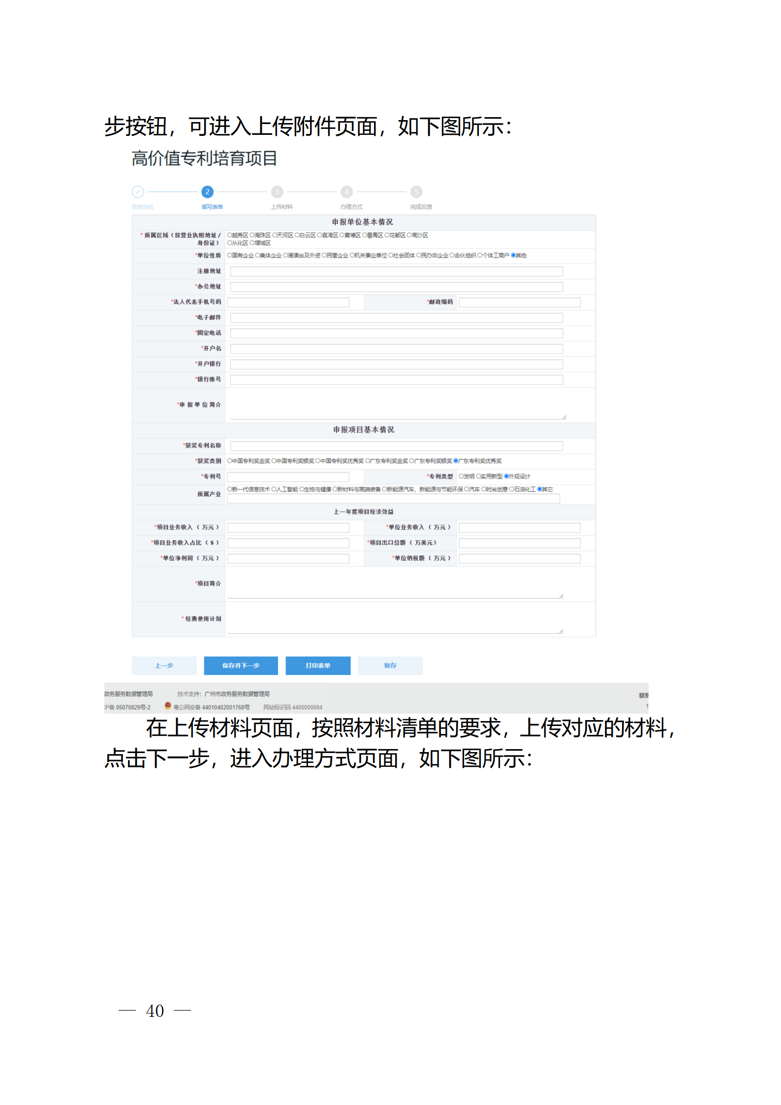The height and width of the screenshot is (1105, 781).
Task: Click the 暂存 button
Action: coord(390,665)
